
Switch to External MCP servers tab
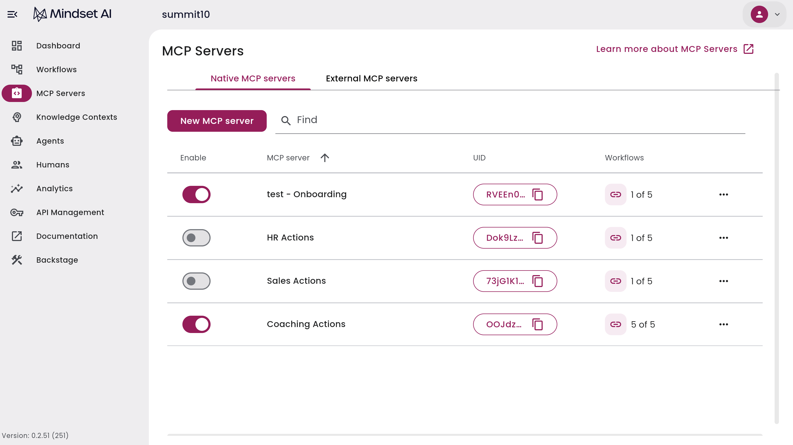tap(372, 78)
